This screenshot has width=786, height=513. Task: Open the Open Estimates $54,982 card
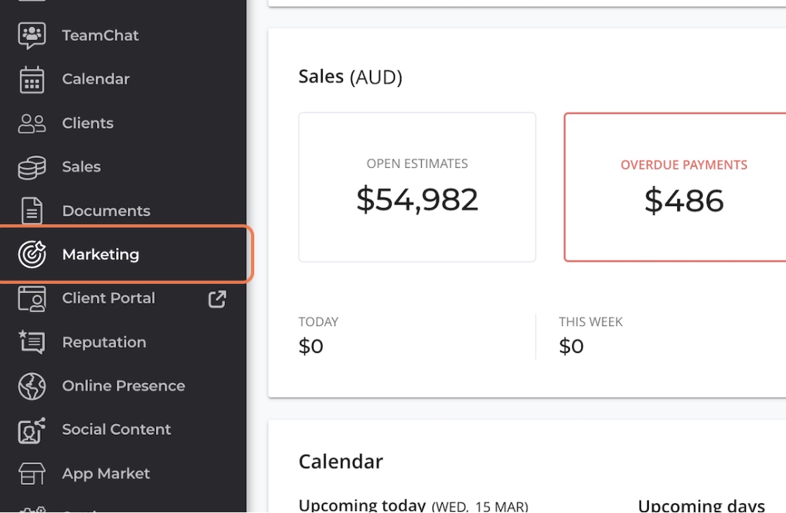[x=417, y=187]
